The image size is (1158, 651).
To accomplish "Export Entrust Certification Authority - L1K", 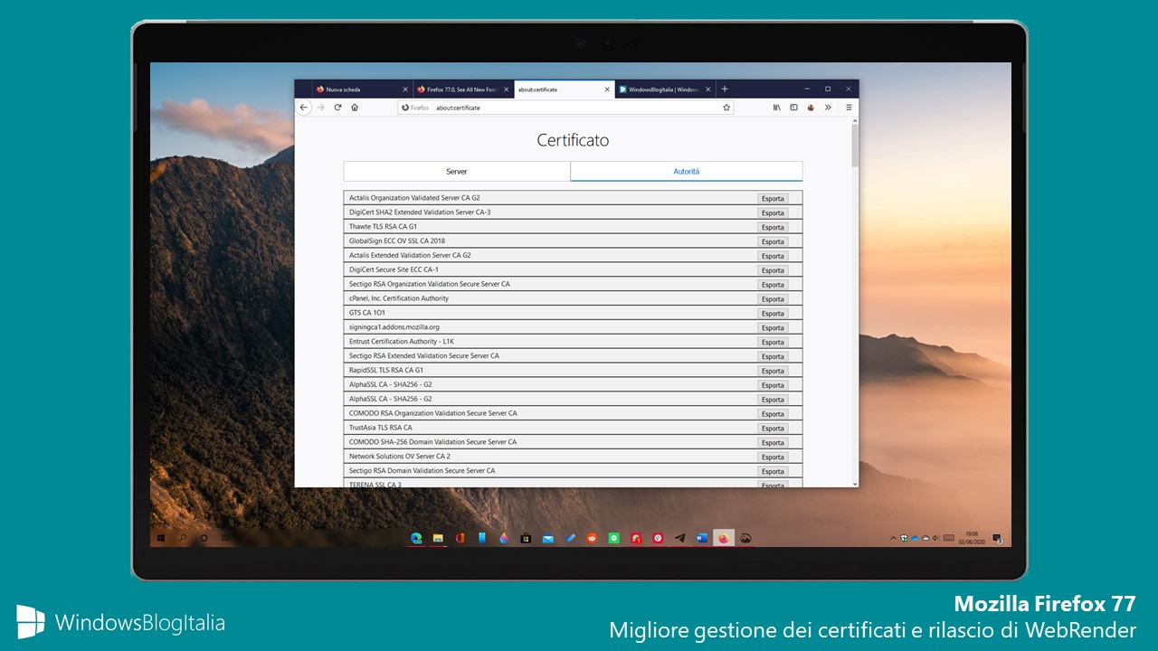I will [773, 342].
